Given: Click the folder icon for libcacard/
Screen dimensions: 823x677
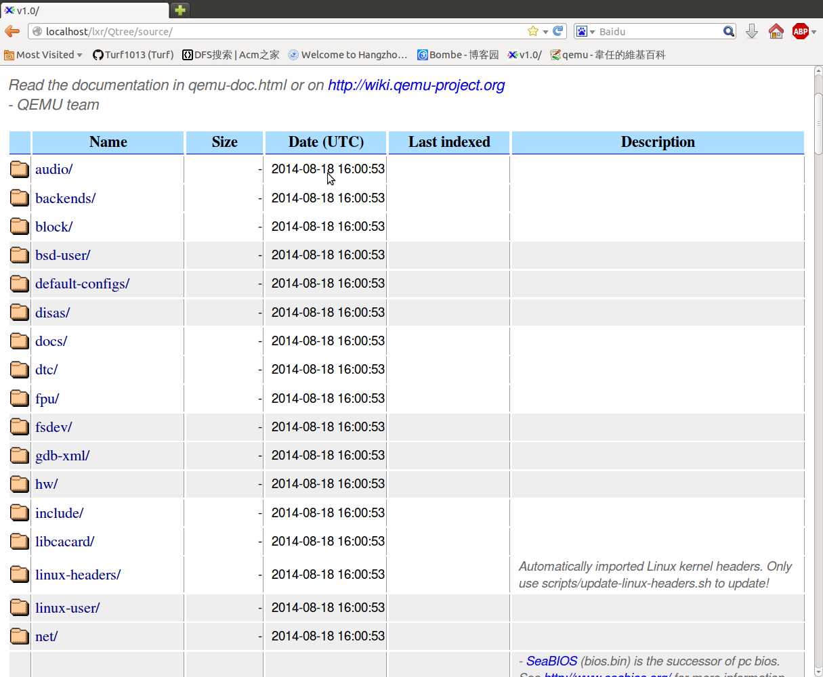Looking at the screenshot, I should point(20,541).
